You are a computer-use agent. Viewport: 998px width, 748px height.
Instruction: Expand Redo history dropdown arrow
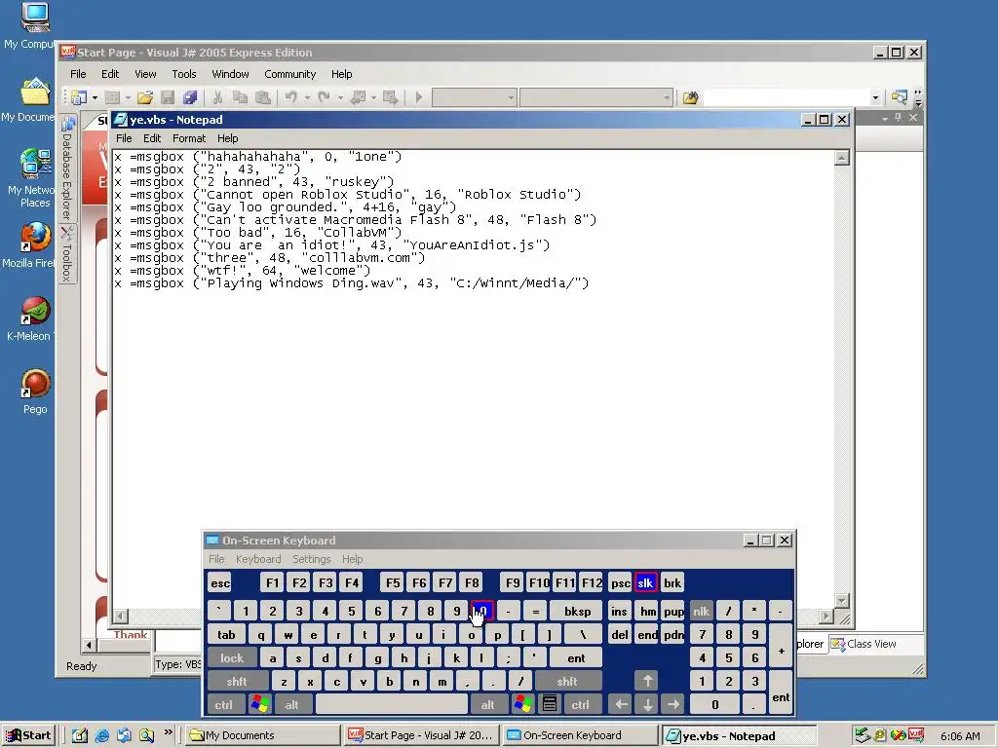(340, 97)
